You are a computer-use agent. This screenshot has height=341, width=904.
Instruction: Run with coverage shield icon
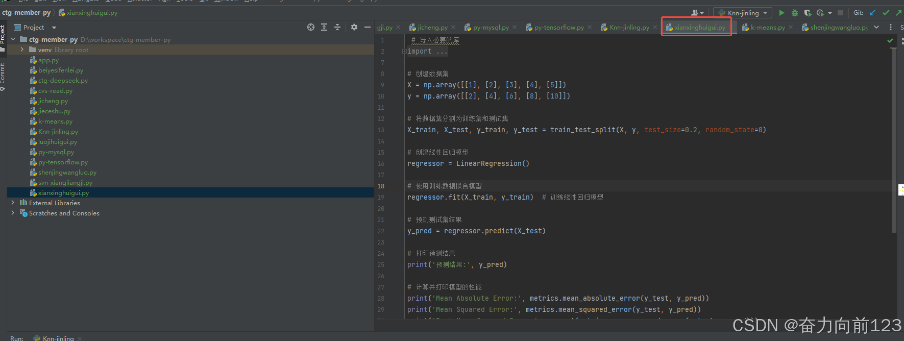tap(808, 13)
